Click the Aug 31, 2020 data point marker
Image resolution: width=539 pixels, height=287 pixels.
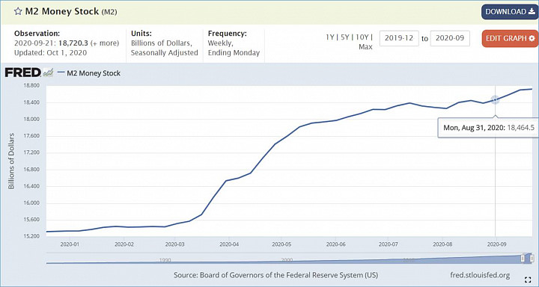tap(495, 99)
